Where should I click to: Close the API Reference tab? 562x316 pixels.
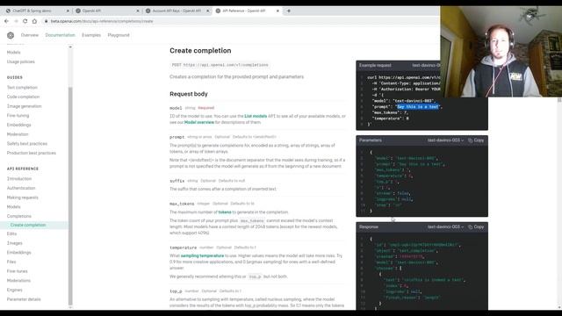pyautogui.click(x=277, y=11)
